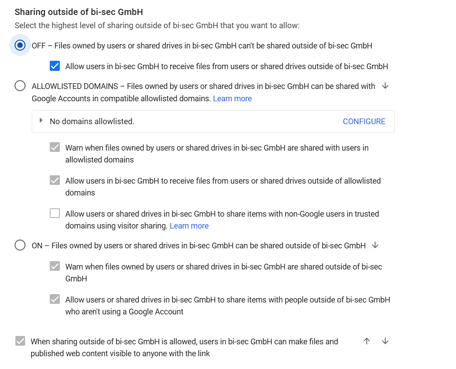
Task: Select the OFF sharing radio button
Action: click(x=20, y=45)
